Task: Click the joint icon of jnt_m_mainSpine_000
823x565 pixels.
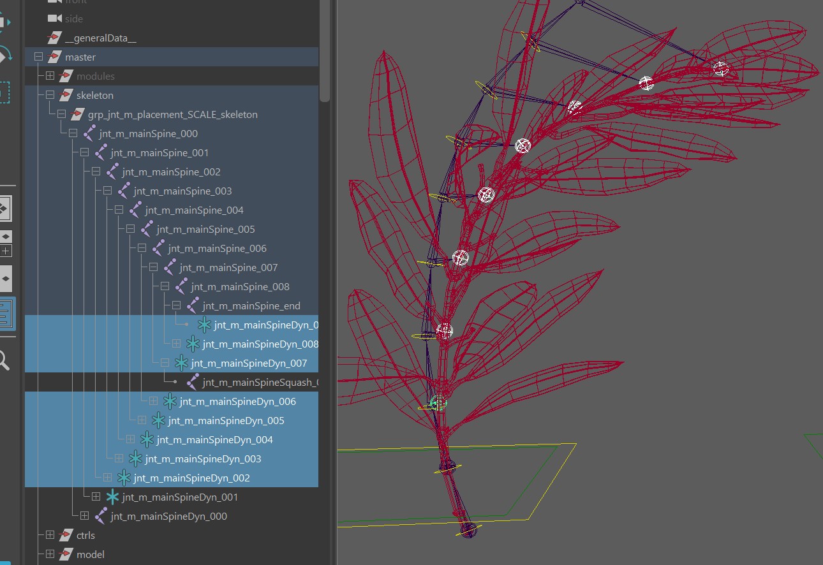Action: 89,134
